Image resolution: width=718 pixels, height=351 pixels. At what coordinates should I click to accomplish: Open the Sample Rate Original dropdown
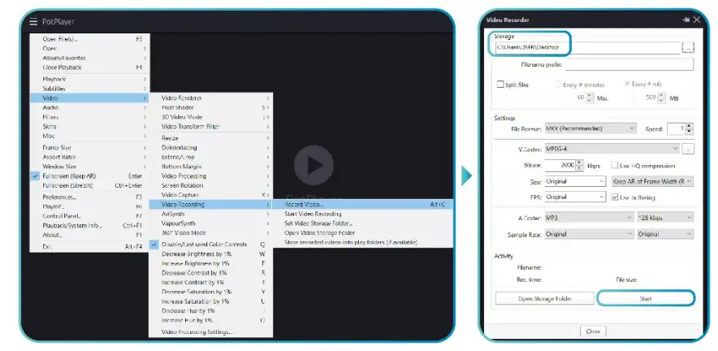point(589,234)
